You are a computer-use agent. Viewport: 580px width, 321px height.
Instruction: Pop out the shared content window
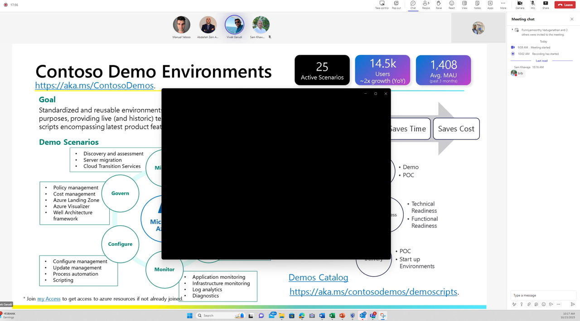(396, 5)
